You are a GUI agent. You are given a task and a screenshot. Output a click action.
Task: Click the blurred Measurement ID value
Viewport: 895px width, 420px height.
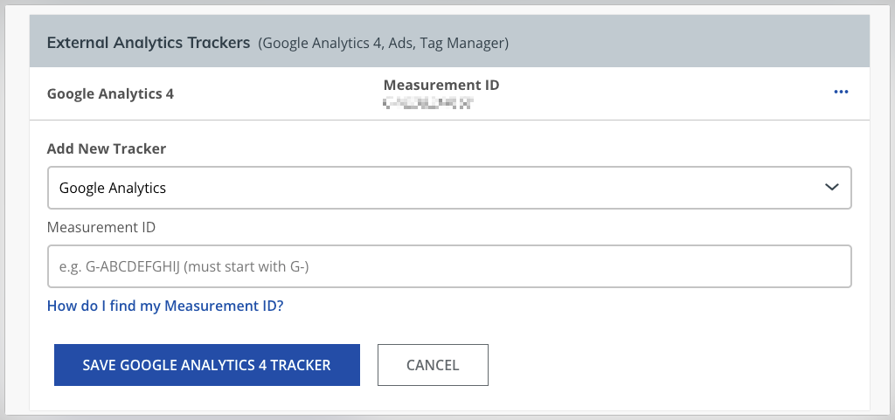click(428, 103)
